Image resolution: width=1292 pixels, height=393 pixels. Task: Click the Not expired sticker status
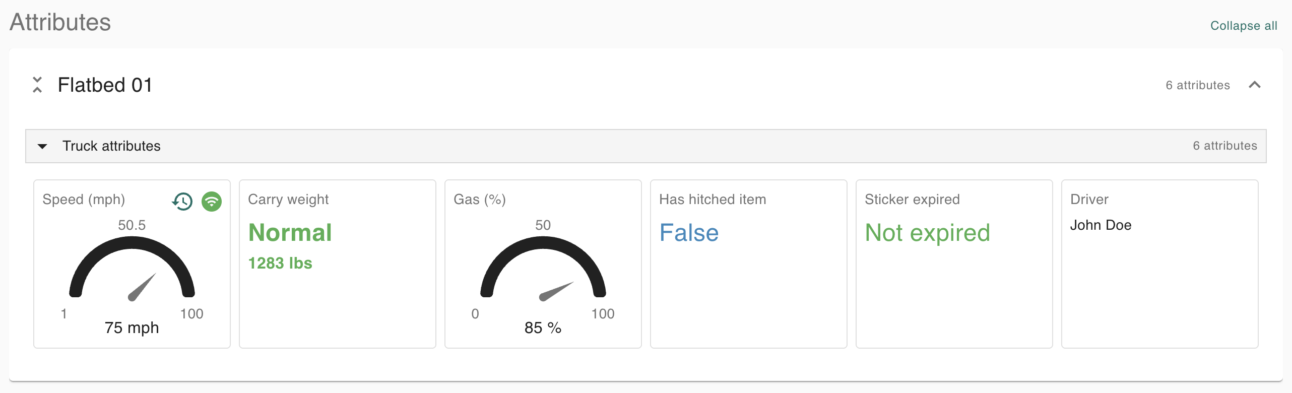(x=927, y=233)
